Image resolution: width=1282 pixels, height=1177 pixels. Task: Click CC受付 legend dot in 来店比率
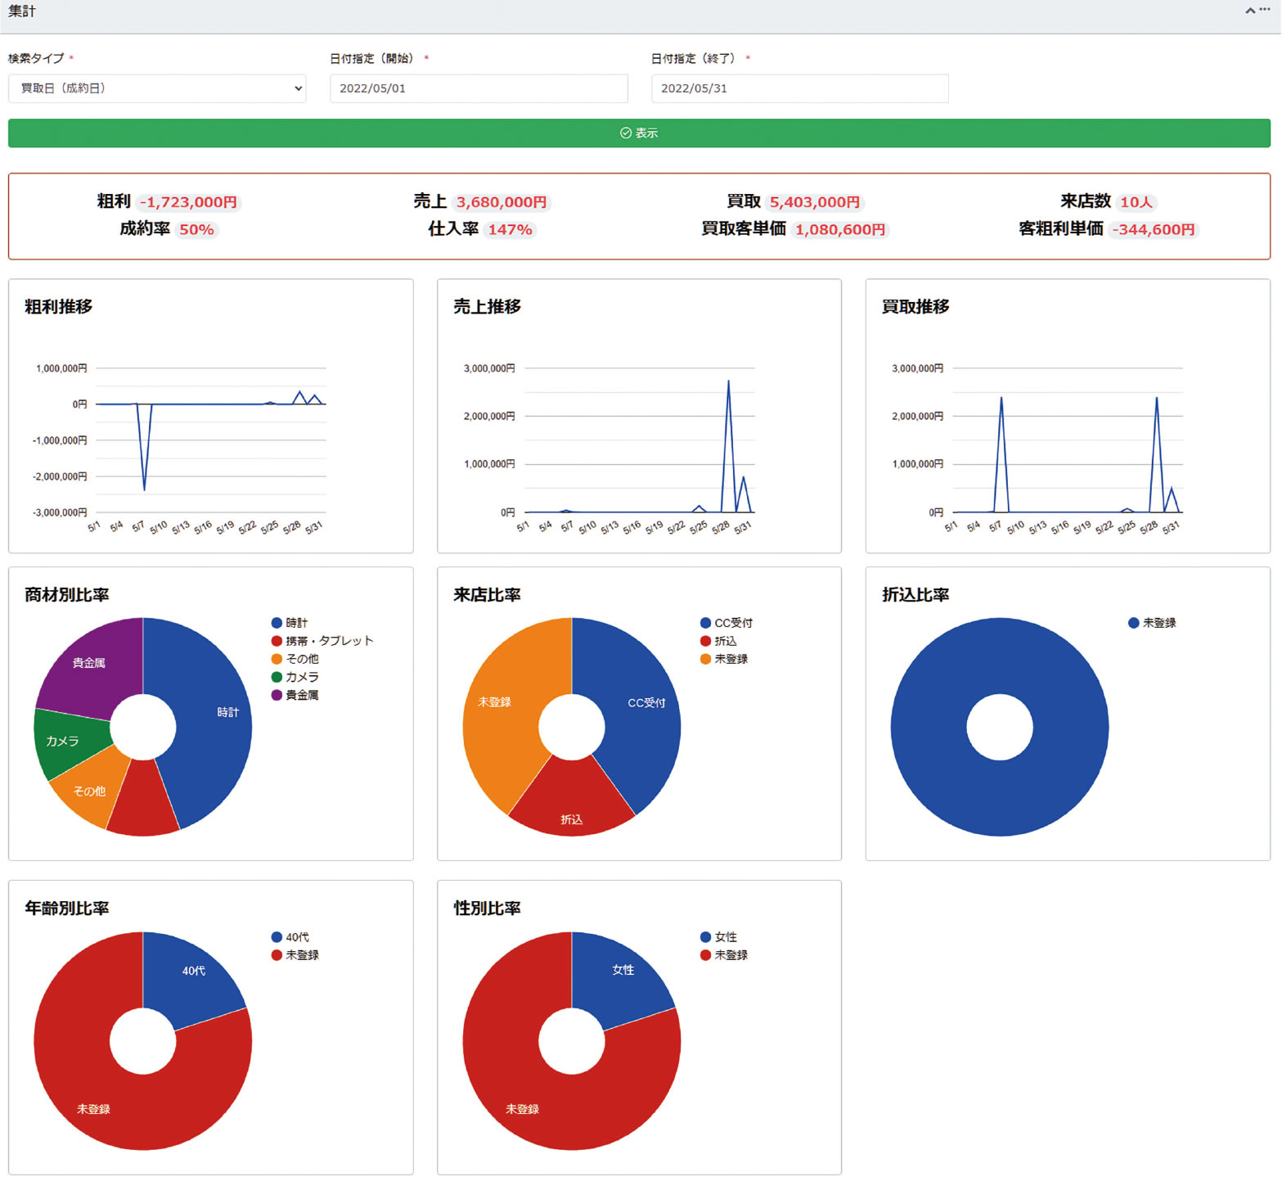[705, 623]
